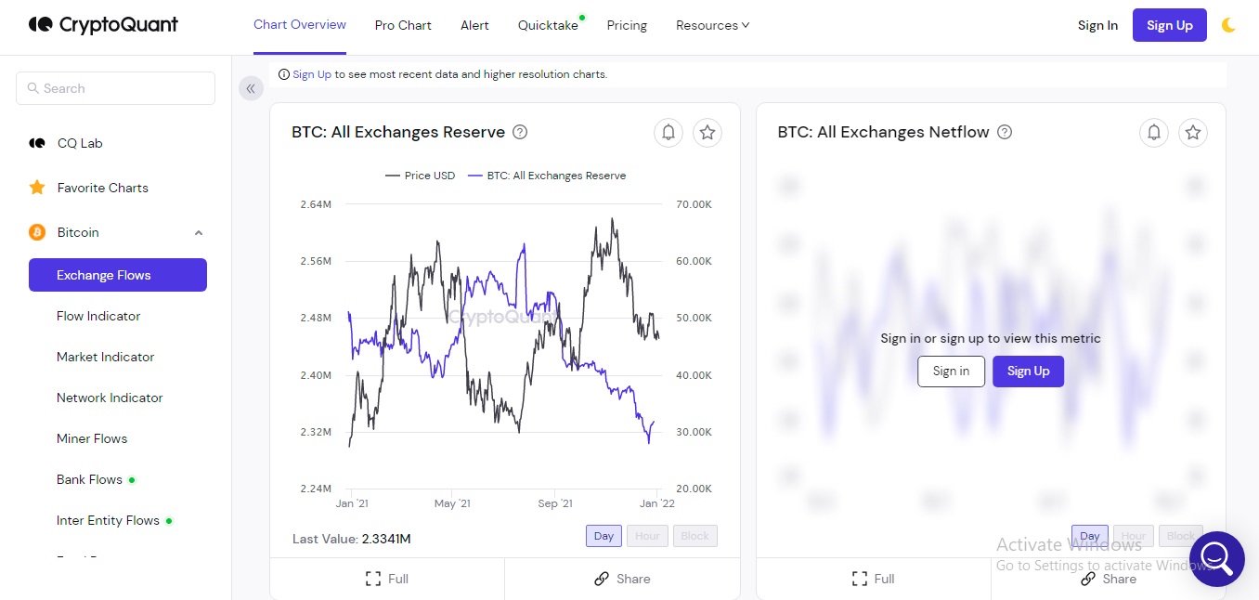
Task: Toggle BTC All Exchanges Reserve legend swatch
Action: 476,176
